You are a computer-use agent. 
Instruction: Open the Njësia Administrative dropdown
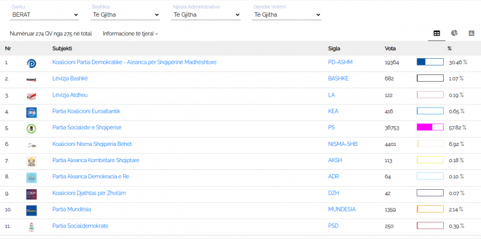[206, 14]
